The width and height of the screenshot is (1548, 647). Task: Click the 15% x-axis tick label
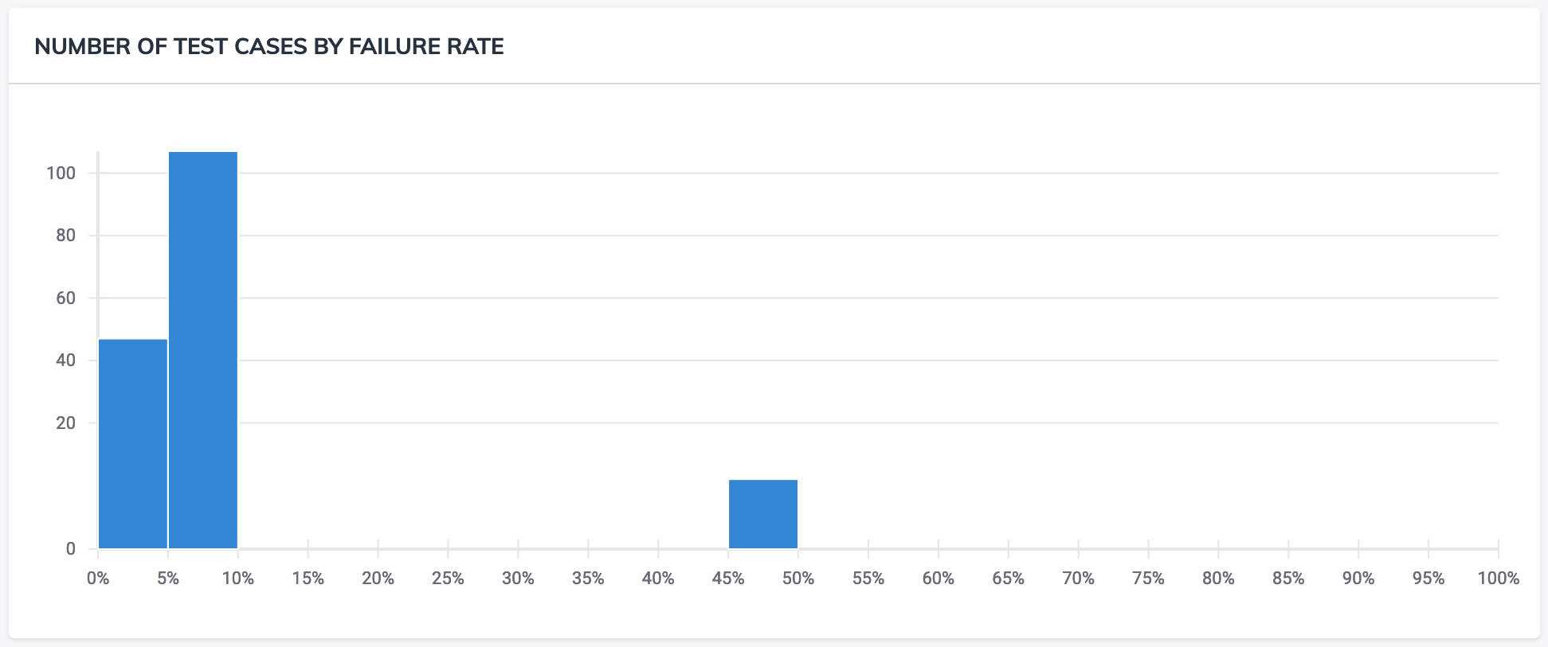tap(308, 579)
